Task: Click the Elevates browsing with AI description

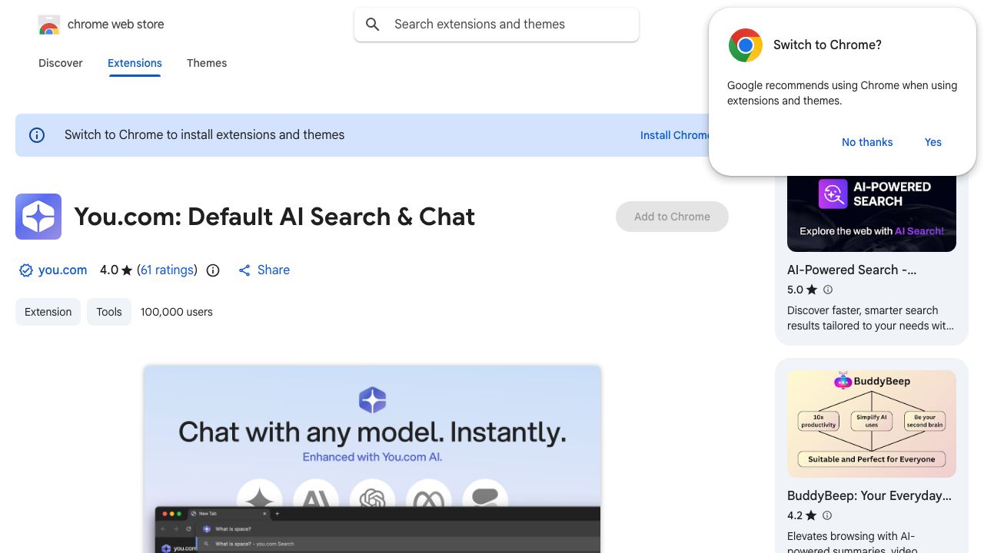Action: (x=852, y=541)
